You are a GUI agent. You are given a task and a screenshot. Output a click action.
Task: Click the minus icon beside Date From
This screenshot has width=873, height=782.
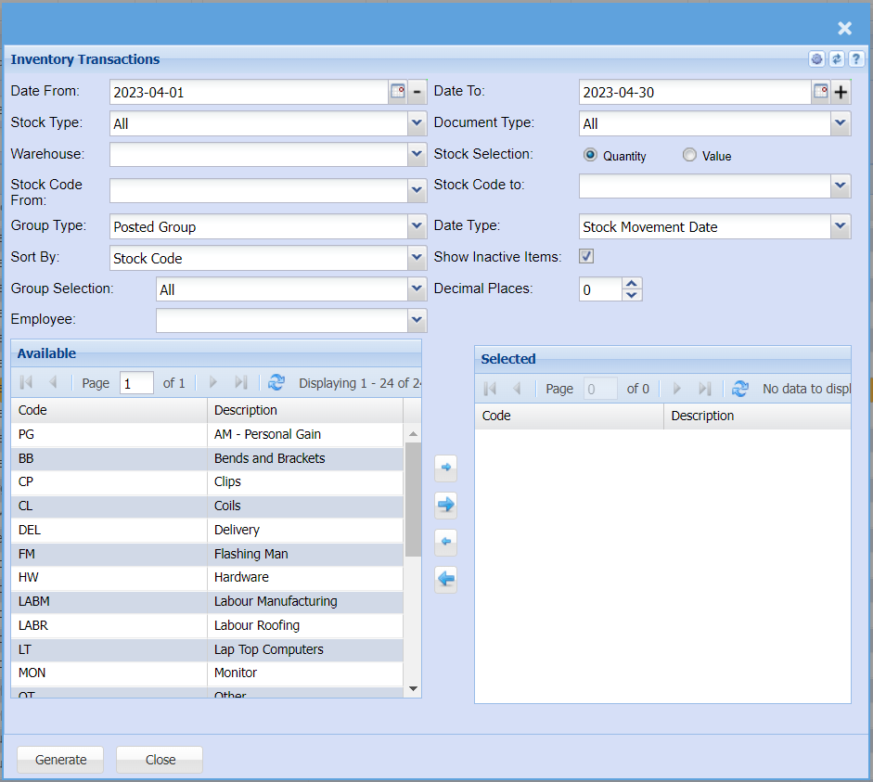pos(417,91)
